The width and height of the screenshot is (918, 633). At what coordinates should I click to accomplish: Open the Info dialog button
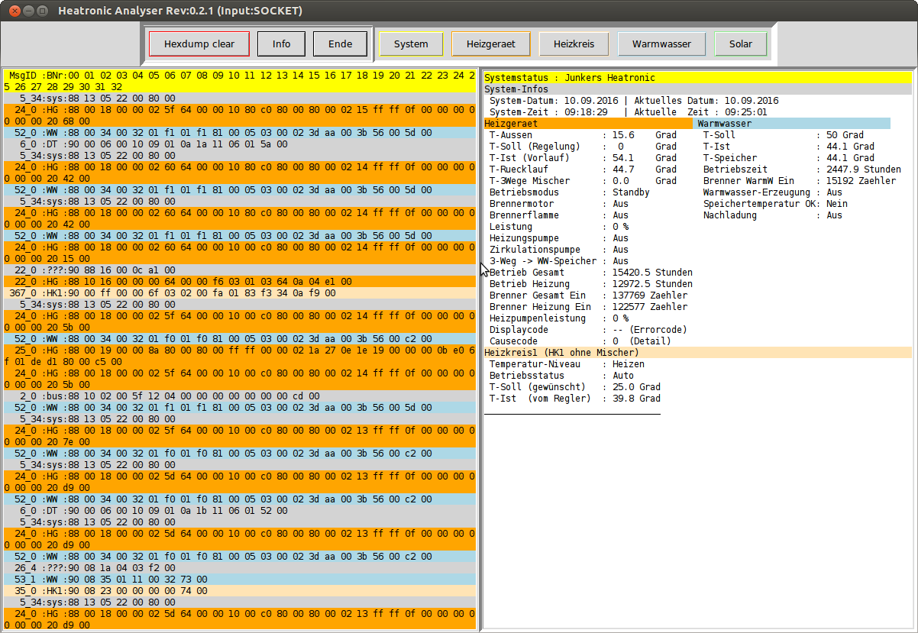coord(281,44)
